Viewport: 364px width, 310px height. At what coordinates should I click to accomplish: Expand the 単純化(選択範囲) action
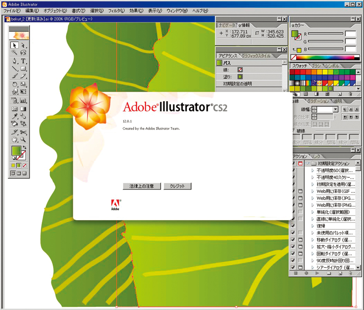(x=313, y=212)
